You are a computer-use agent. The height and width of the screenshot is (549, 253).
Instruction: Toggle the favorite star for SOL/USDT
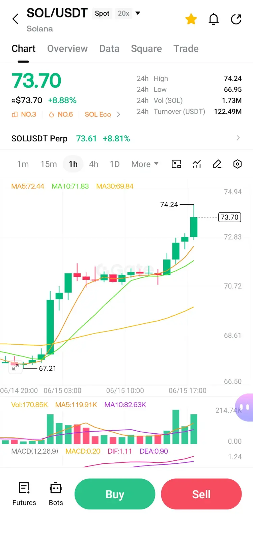(x=191, y=19)
